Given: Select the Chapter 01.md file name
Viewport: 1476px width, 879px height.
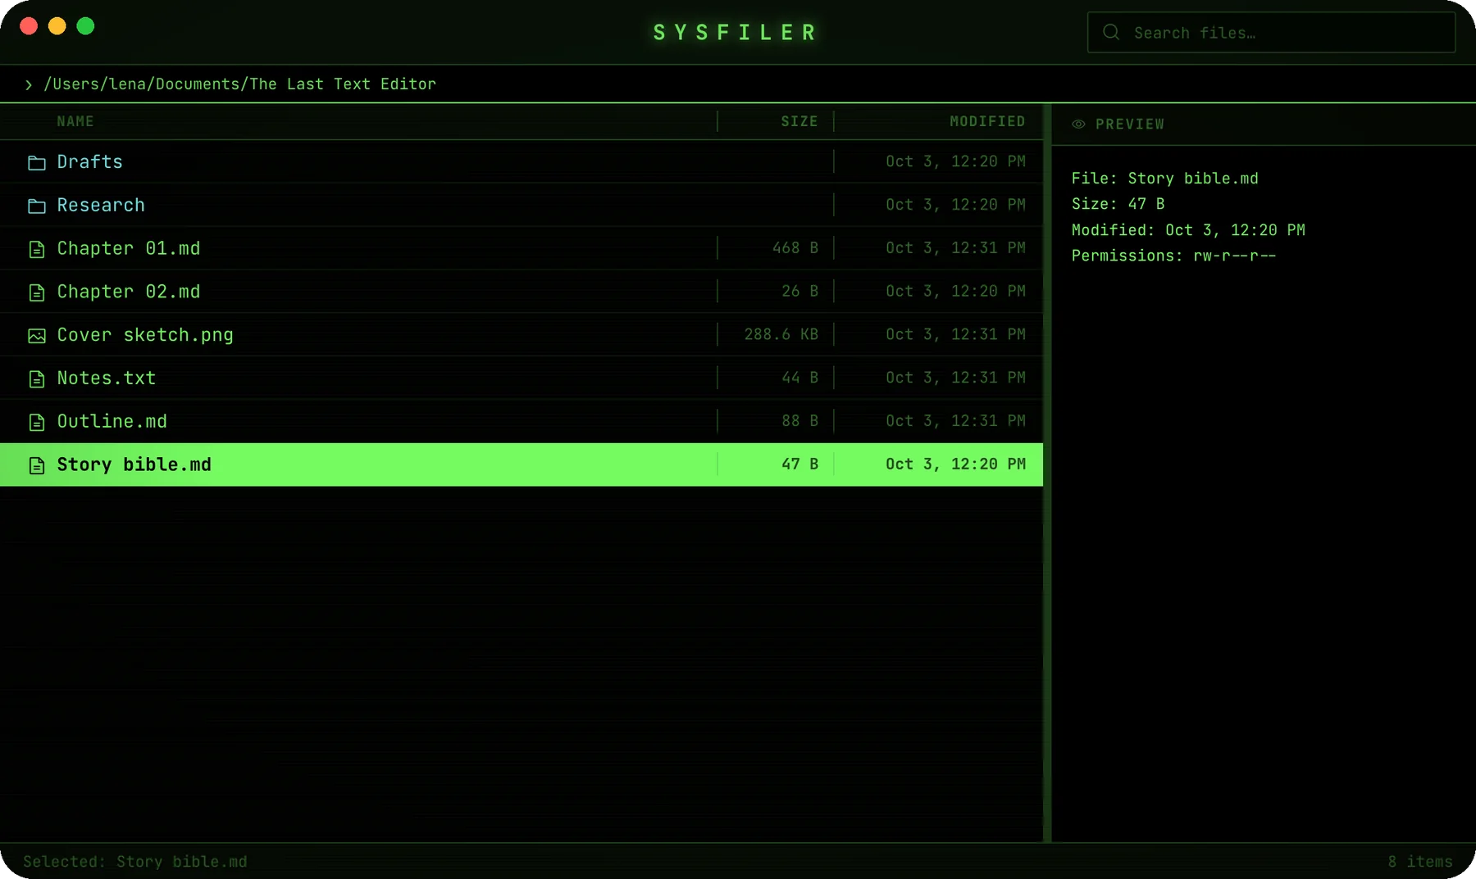Looking at the screenshot, I should pos(129,248).
